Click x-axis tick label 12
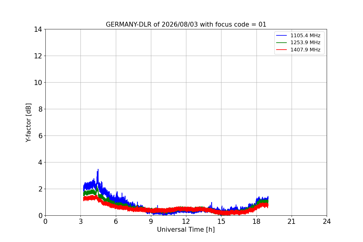 186,221
